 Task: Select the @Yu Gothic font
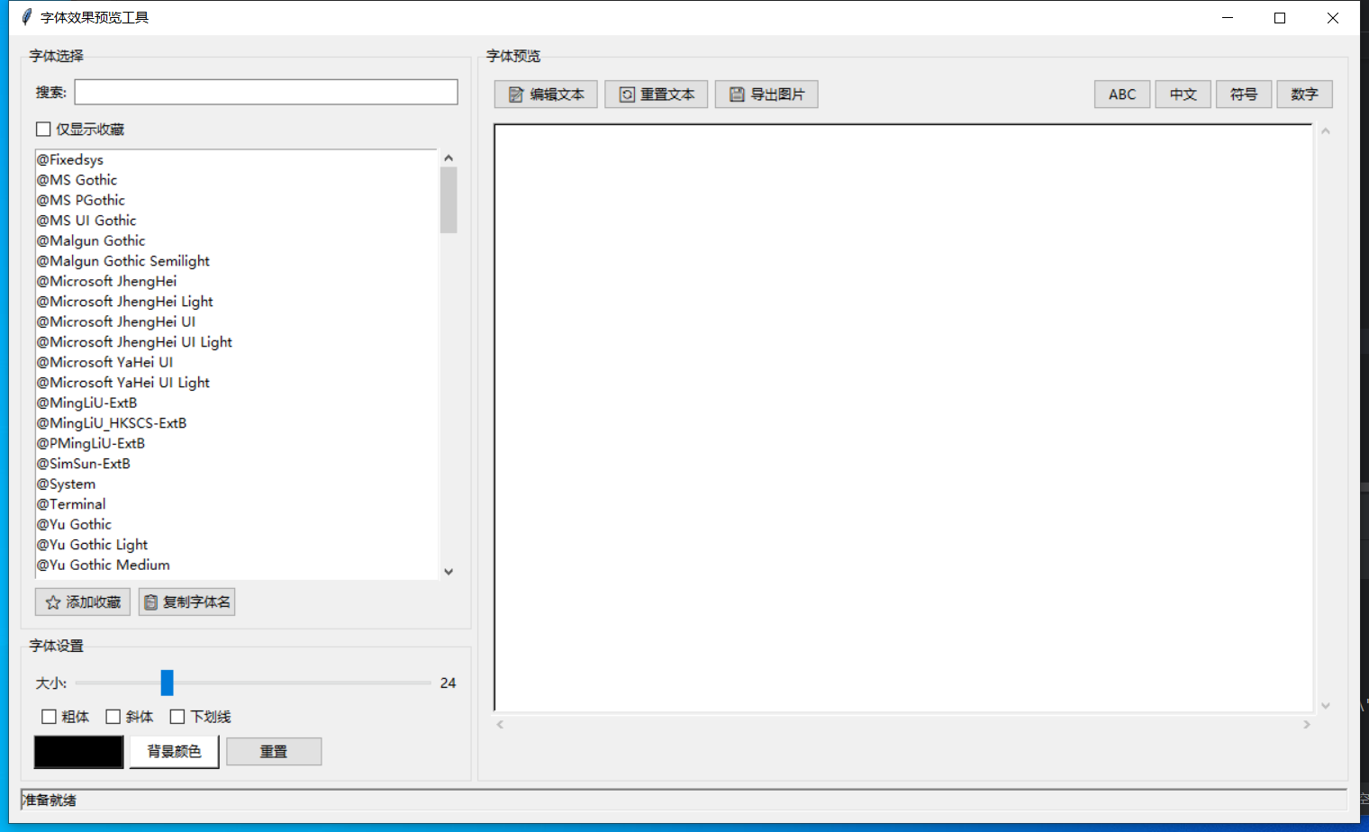point(236,524)
